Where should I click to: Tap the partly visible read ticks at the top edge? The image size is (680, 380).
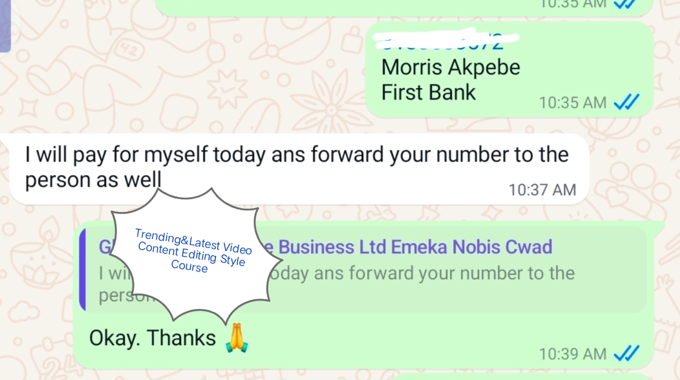coord(625,4)
